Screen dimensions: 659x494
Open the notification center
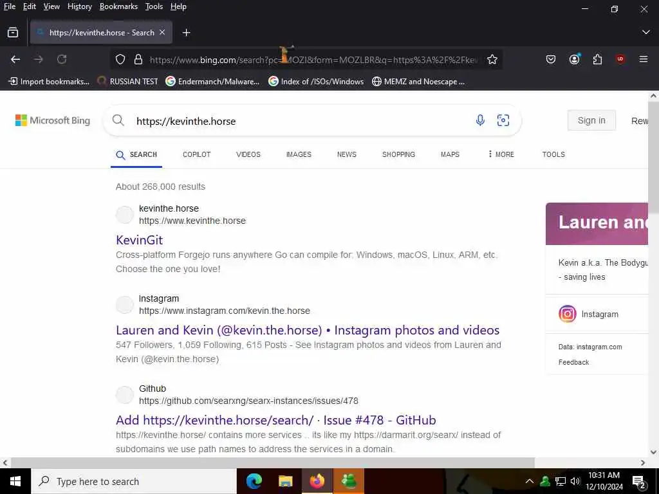tap(638, 482)
